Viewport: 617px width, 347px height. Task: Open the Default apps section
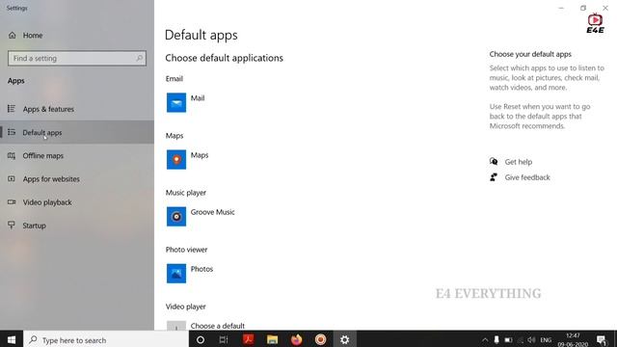(x=77, y=132)
